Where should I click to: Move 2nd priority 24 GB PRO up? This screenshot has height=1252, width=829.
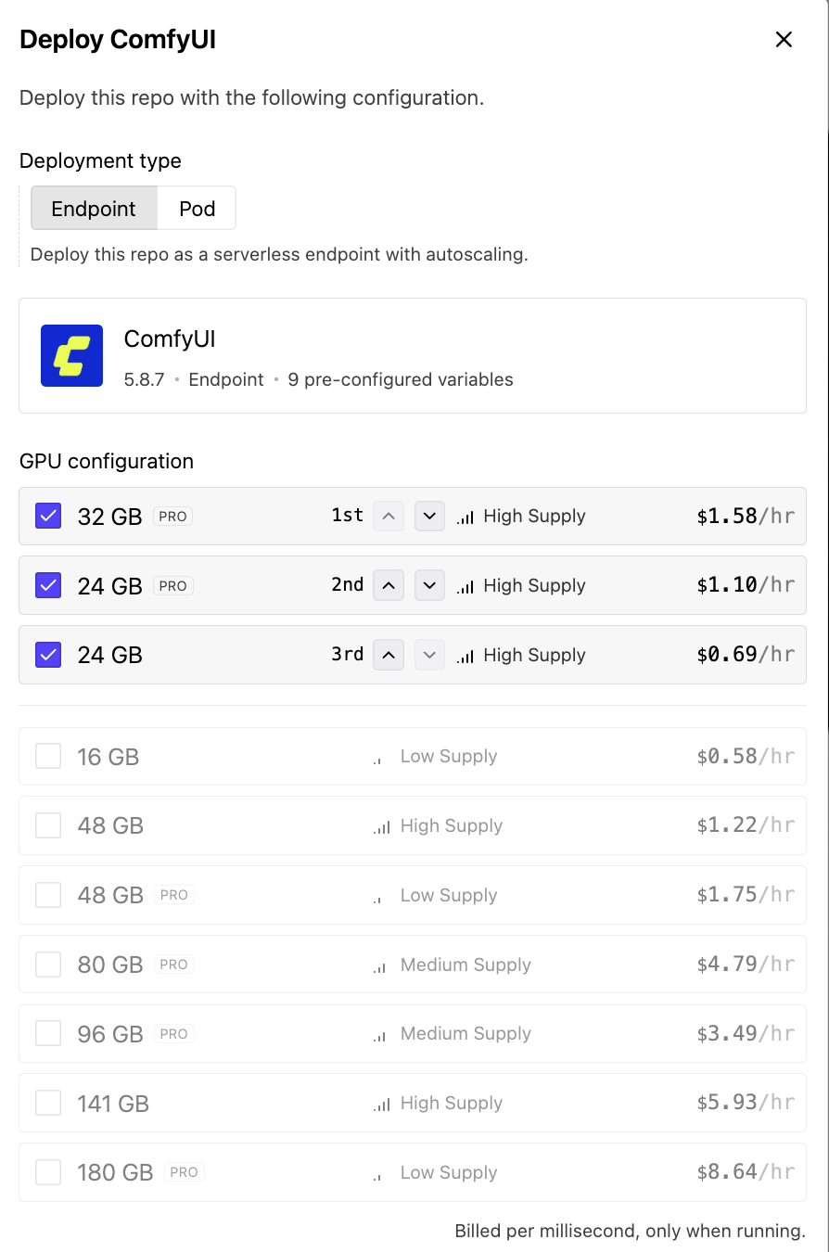coord(389,585)
